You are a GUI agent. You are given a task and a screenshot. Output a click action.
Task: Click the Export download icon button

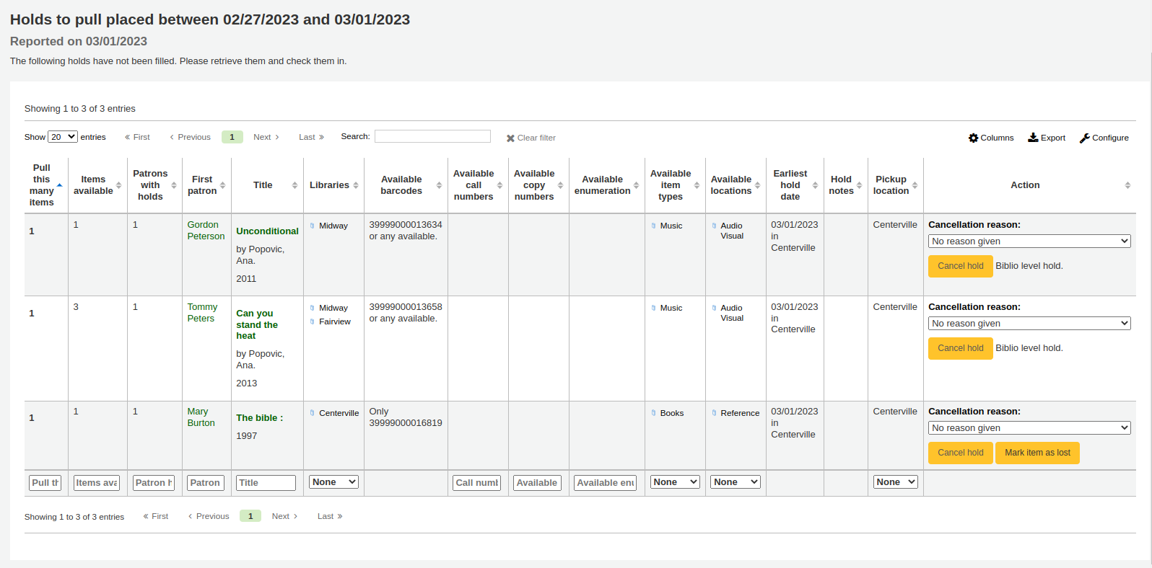tap(1046, 138)
